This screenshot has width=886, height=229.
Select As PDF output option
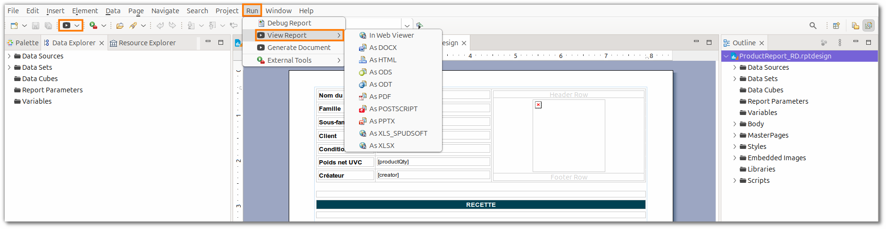(393, 96)
